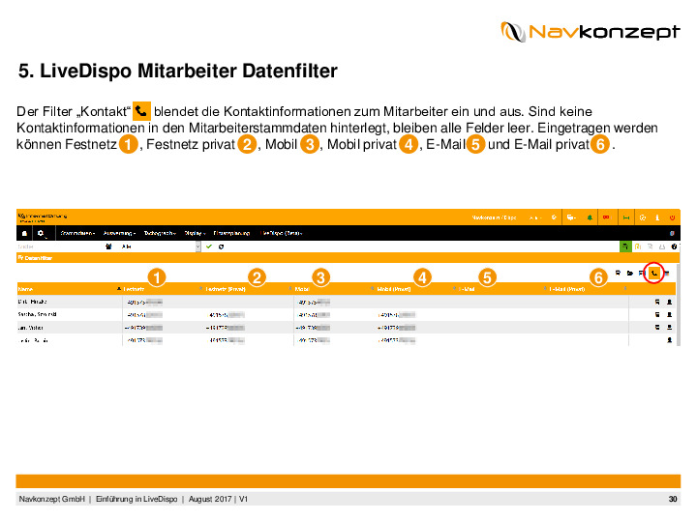Click icon left of the info icon in top bar

pos(643,217)
